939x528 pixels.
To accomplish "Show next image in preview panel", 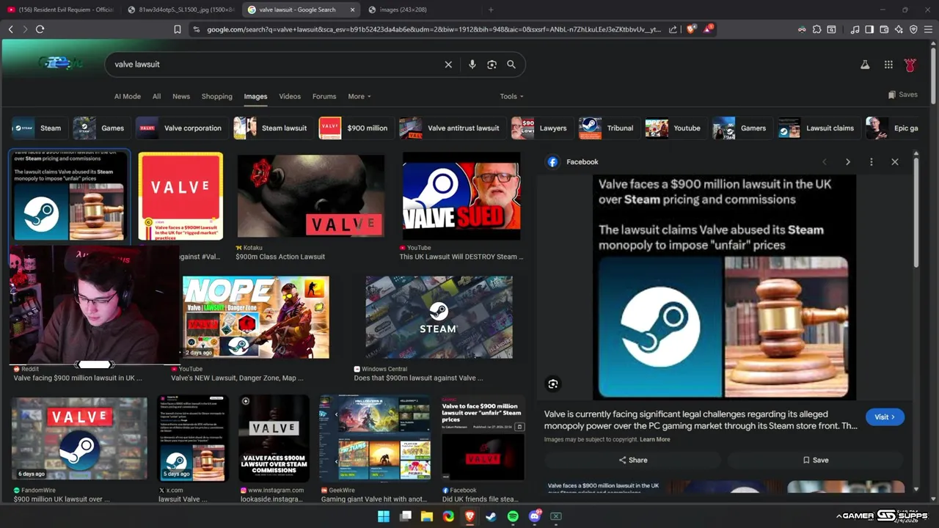I will (848, 162).
